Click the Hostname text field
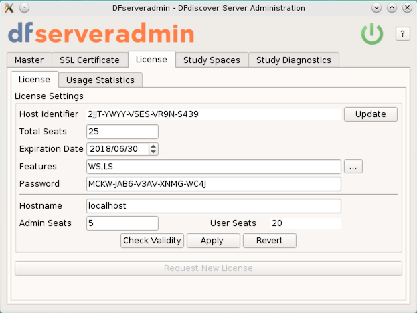The image size is (417, 313). pyautogui.click(x=214, y=206)
